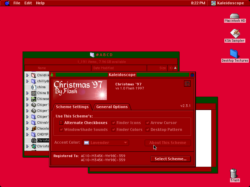Image resolution: width=250 pixels, height=187 pixels.
Task: Expand the Chinese folder triangle
Action: click(x=27, y=99)
